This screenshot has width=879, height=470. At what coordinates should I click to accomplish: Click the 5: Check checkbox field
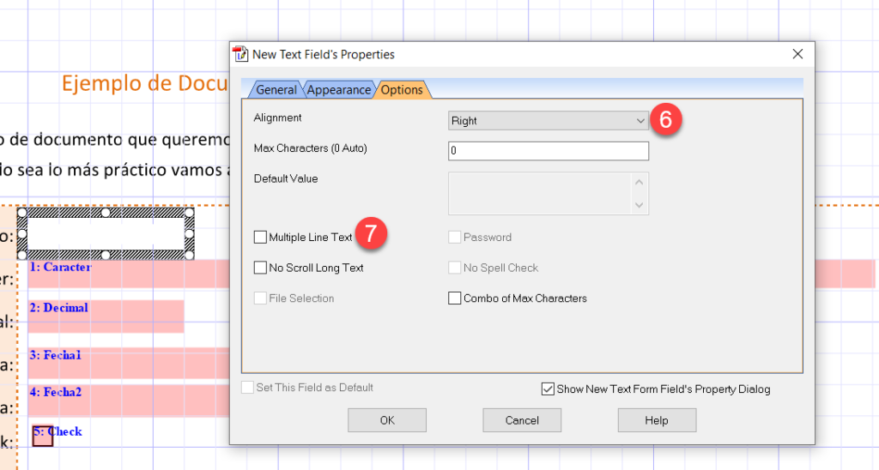pos(43,436)
